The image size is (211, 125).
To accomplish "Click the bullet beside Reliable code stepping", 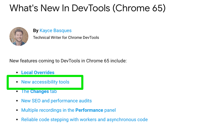I will coord(17,120).
